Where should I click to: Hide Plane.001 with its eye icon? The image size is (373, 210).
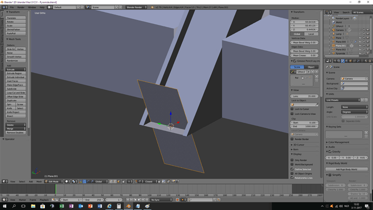360,45
